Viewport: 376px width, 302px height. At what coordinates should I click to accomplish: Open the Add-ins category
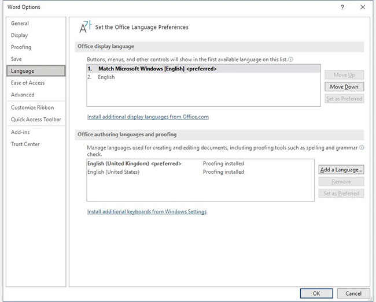(36, 132)
